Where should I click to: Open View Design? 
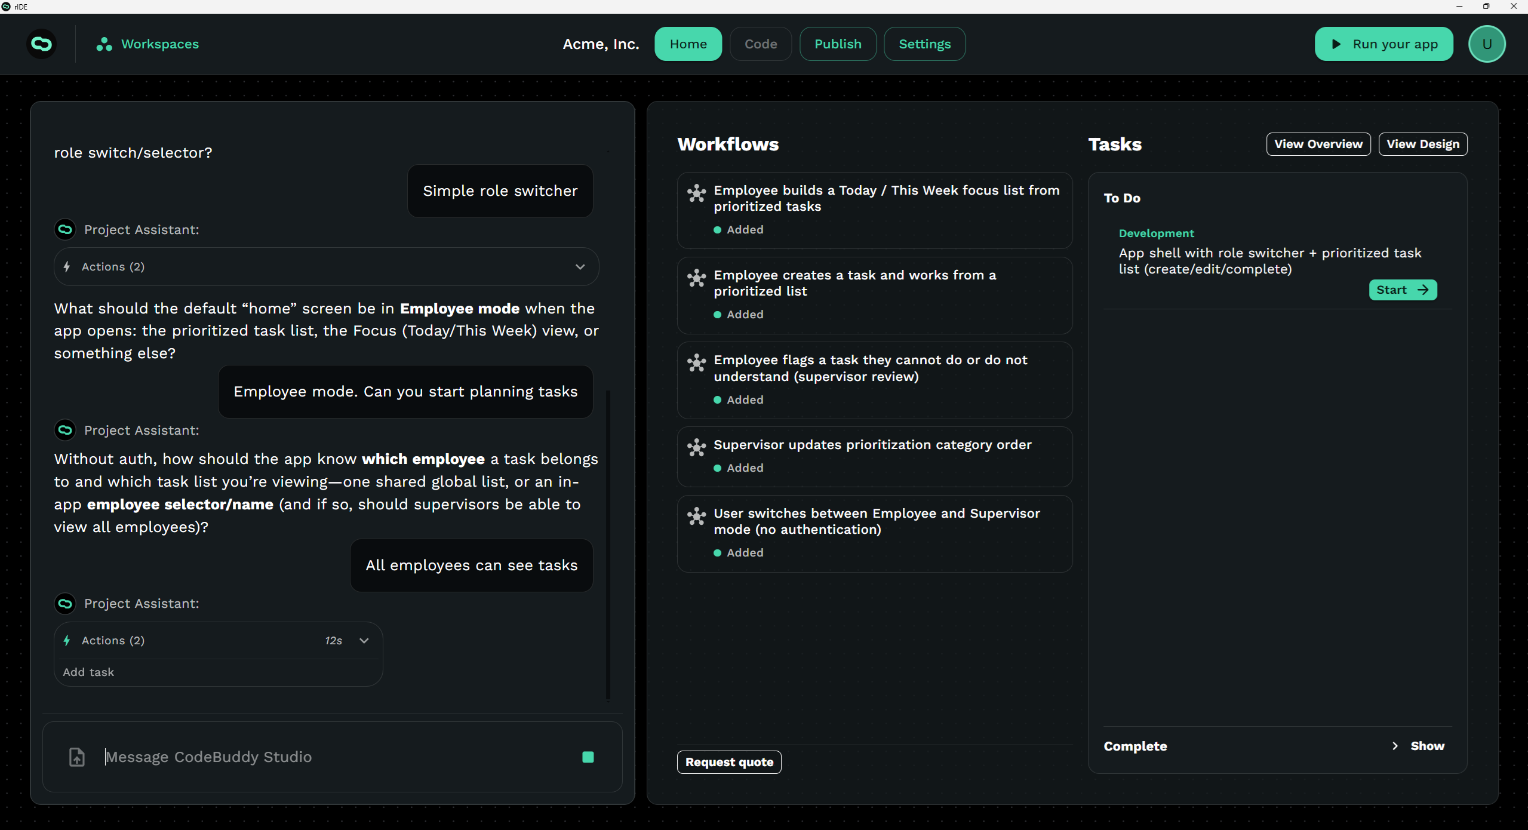(x=1422, y=144)
